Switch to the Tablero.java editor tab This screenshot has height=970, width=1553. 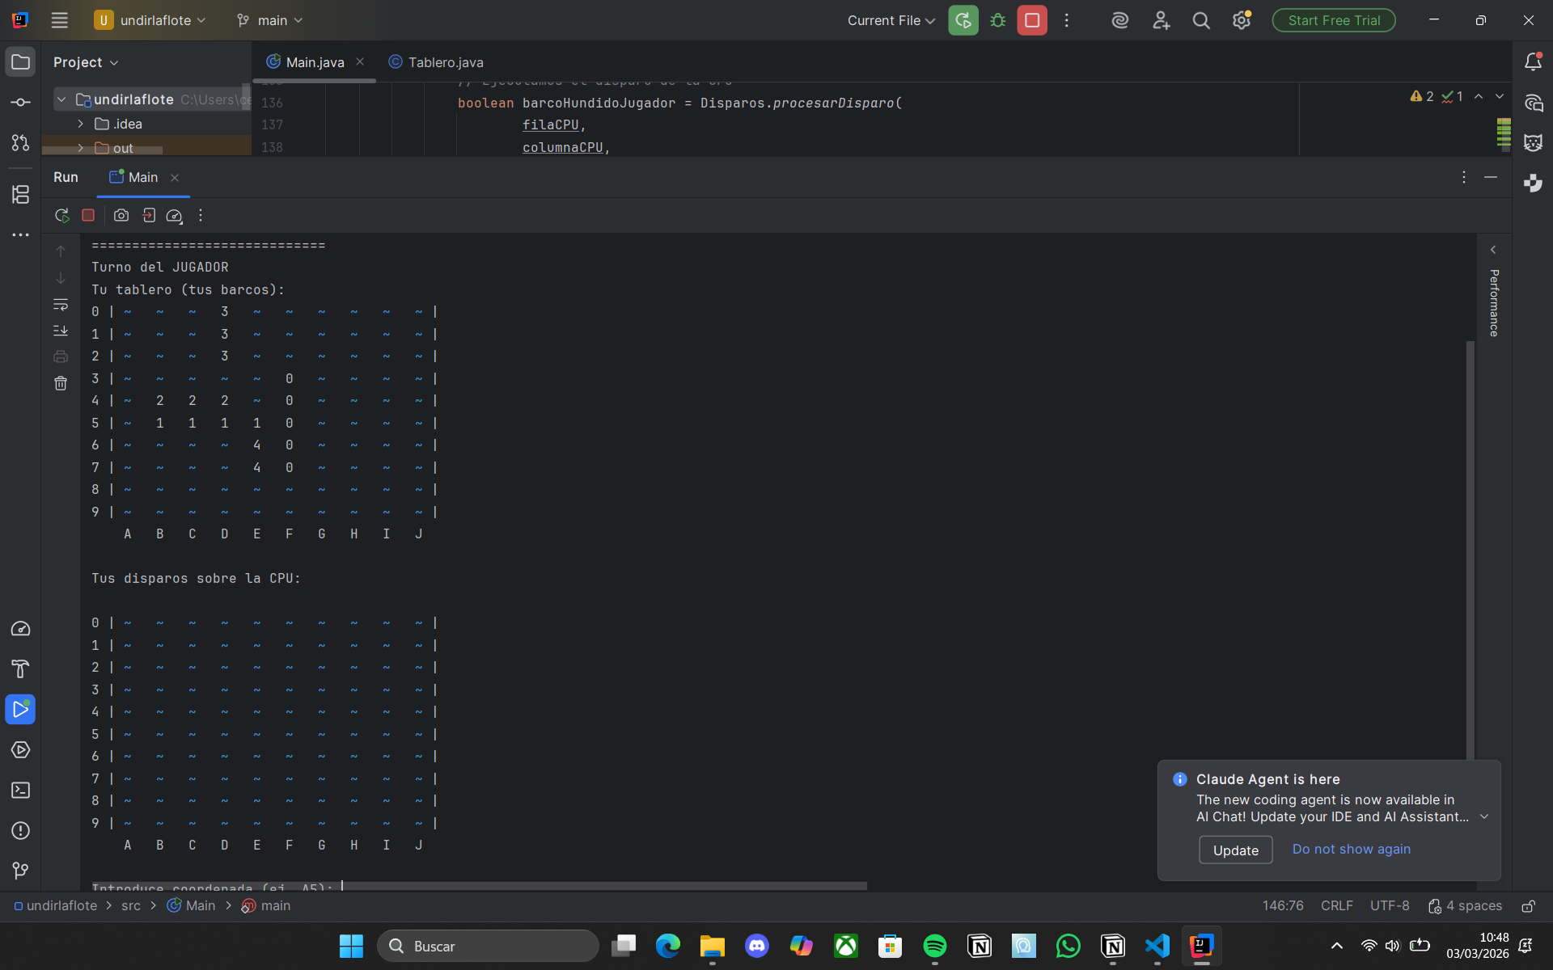[x=445, y=62]
